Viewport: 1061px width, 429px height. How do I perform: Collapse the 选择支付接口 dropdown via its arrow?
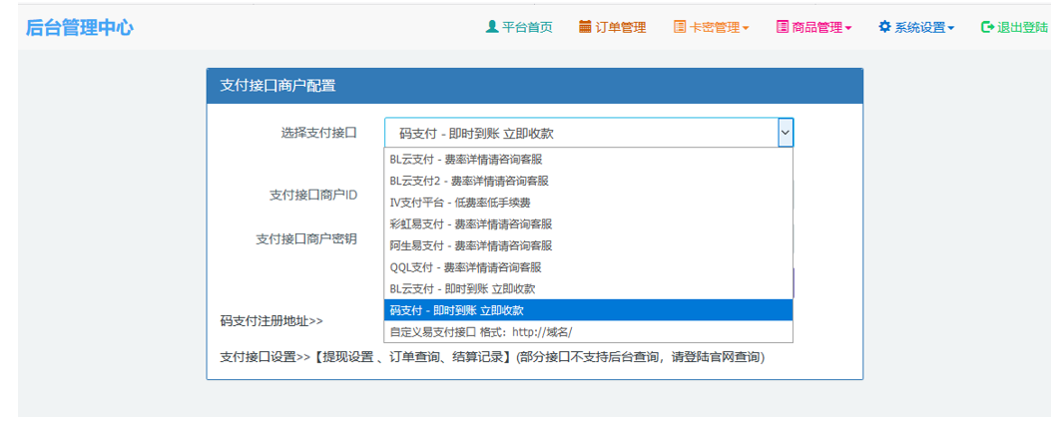(x=785, y=133)
